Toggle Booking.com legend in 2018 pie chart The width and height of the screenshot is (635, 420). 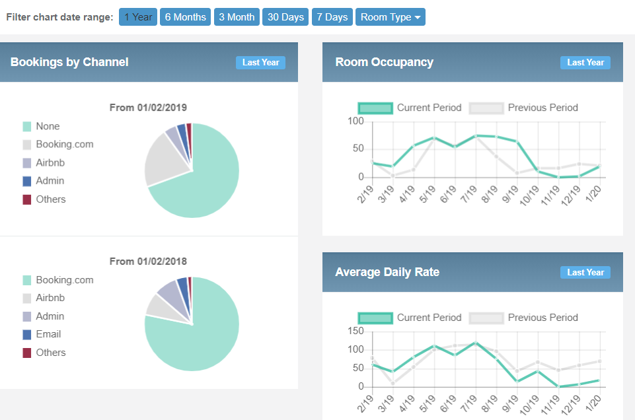(58, 280)
